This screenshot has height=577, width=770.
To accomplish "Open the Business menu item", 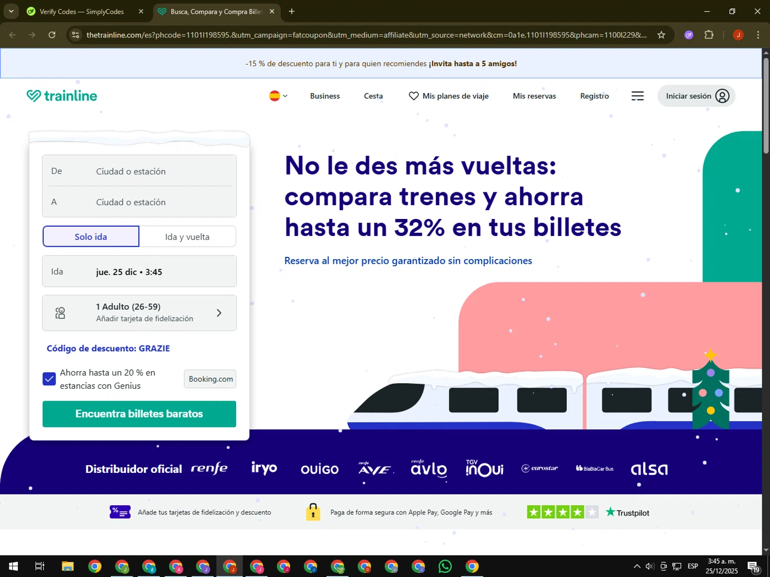I will (325, 96).
